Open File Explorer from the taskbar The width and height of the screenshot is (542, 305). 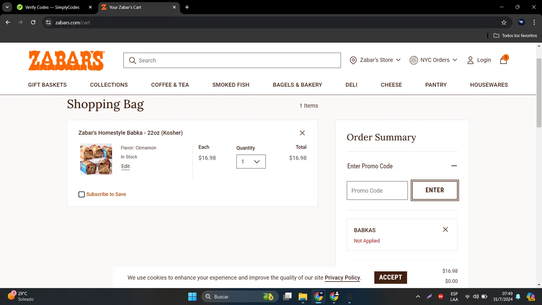[x=303, y=297]
